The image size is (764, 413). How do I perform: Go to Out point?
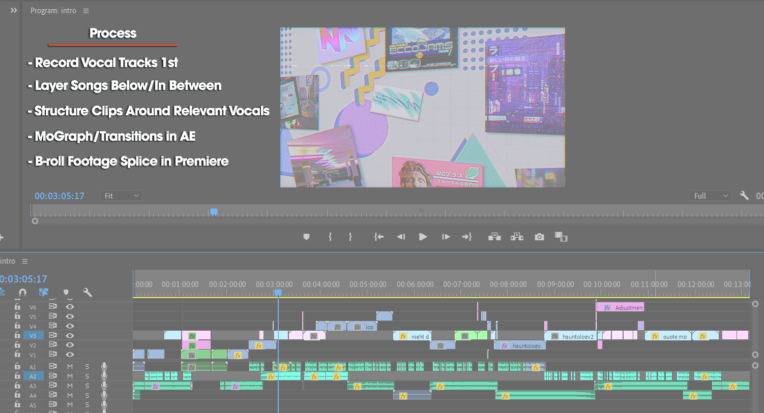[467, 237]
